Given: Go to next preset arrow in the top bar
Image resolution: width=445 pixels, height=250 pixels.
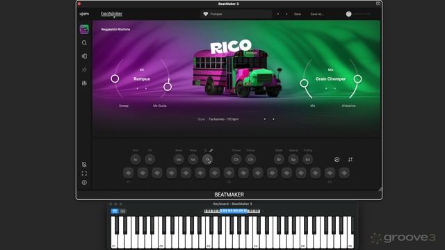Looking at the screenshot, I should pos(286,14).
